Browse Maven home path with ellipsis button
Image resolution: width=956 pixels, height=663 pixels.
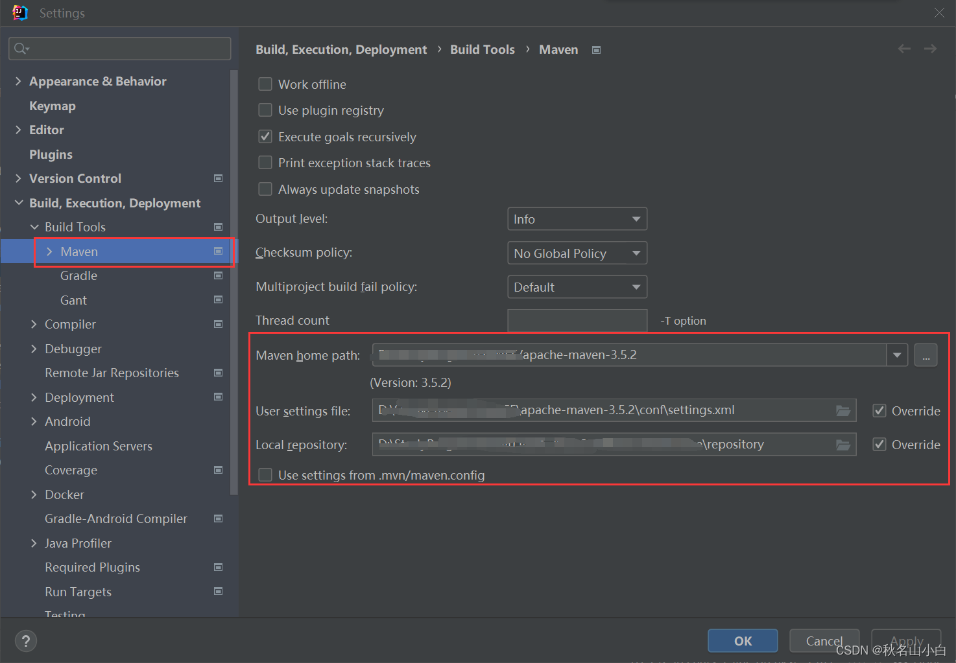[x=926, y=355]
